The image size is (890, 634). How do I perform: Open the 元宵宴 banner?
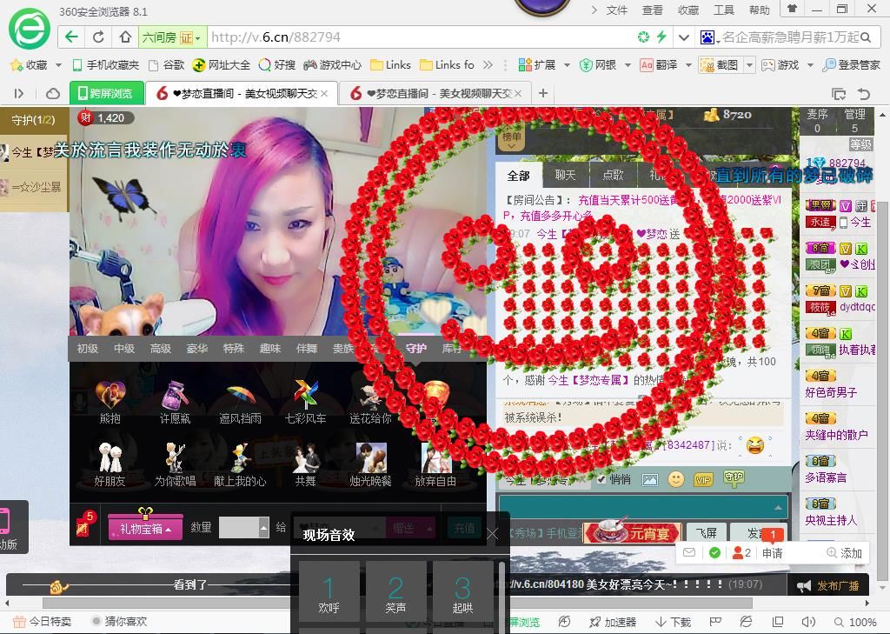coord(634,532)
